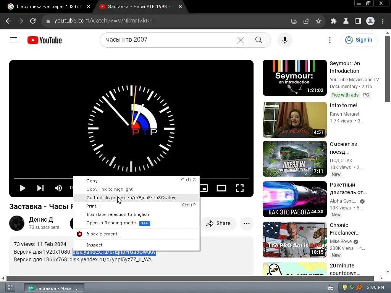The width and height of the screenshot is (391, 293).
Task: Clear the YouTube search box text
Action: pyautogui.click(x=241, y=40)
